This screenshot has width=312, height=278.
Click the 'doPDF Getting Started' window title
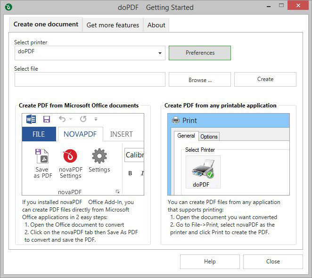156,8
